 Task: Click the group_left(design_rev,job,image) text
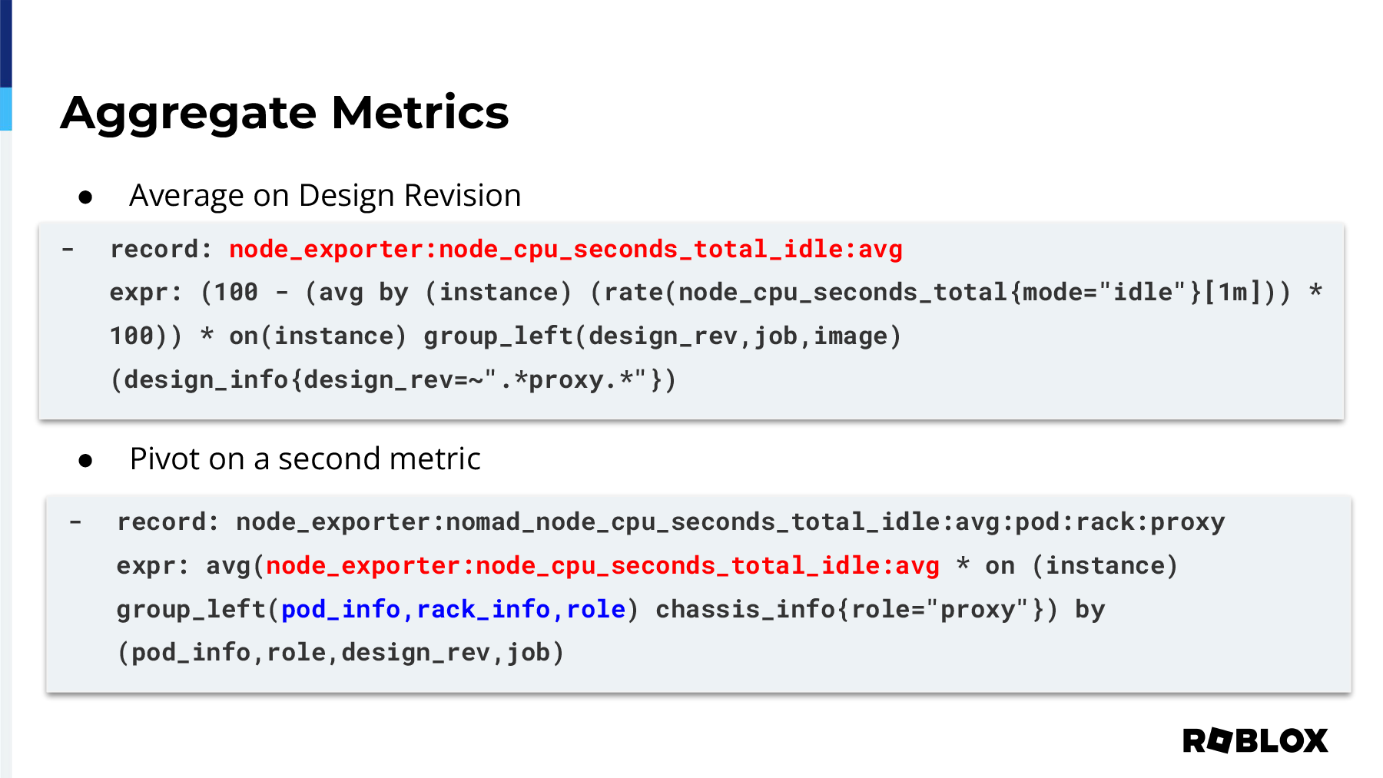(x=662, y=336)
